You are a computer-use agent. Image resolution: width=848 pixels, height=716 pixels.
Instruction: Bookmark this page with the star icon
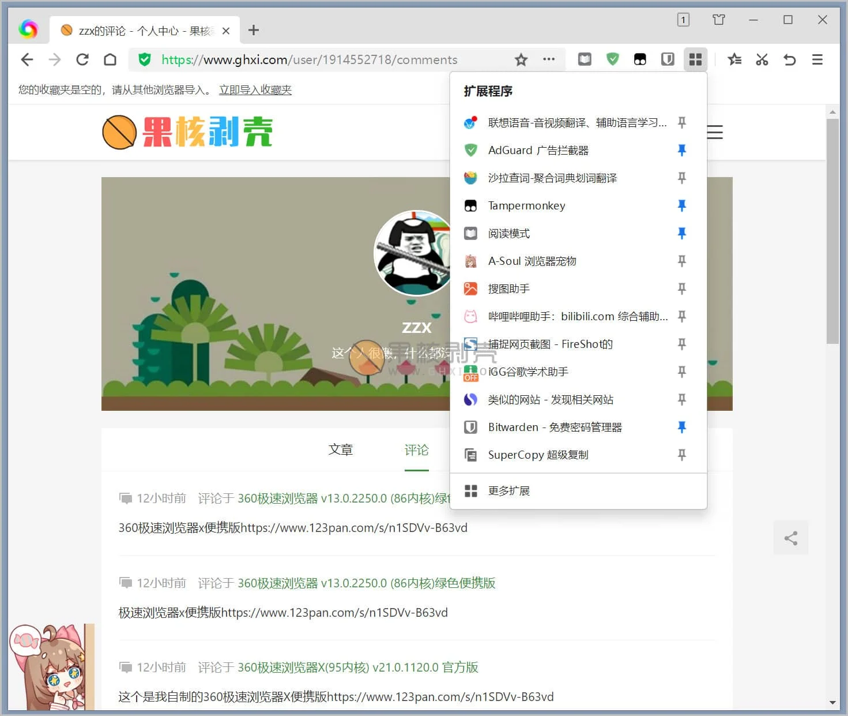521,59
